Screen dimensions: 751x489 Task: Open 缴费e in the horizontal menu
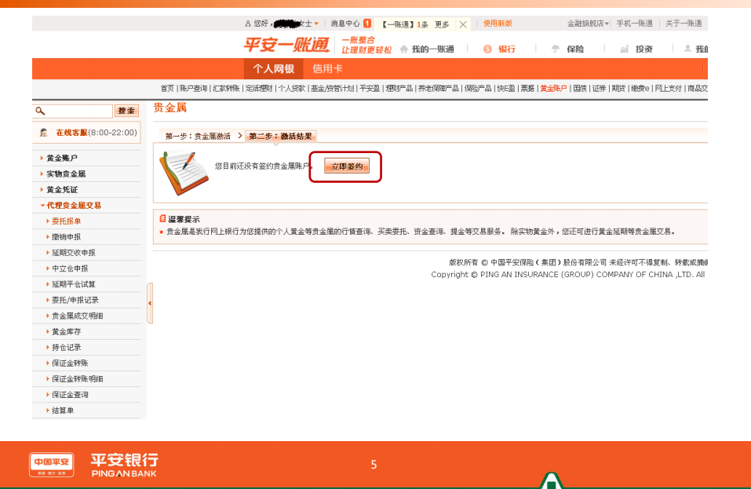640,88
